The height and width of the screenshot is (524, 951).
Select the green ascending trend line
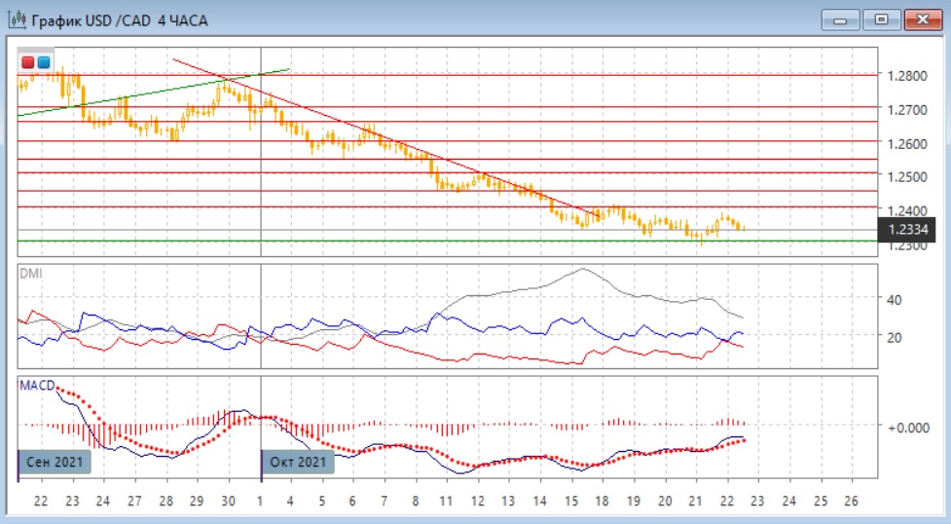(x=146, y=94)
